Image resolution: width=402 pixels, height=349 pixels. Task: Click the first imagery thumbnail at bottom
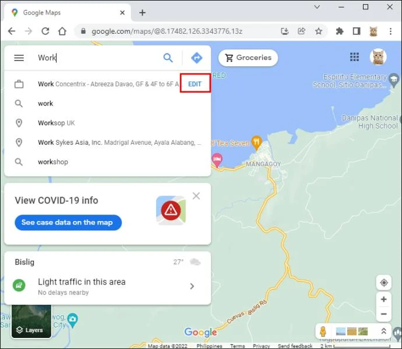coord(340,332)
